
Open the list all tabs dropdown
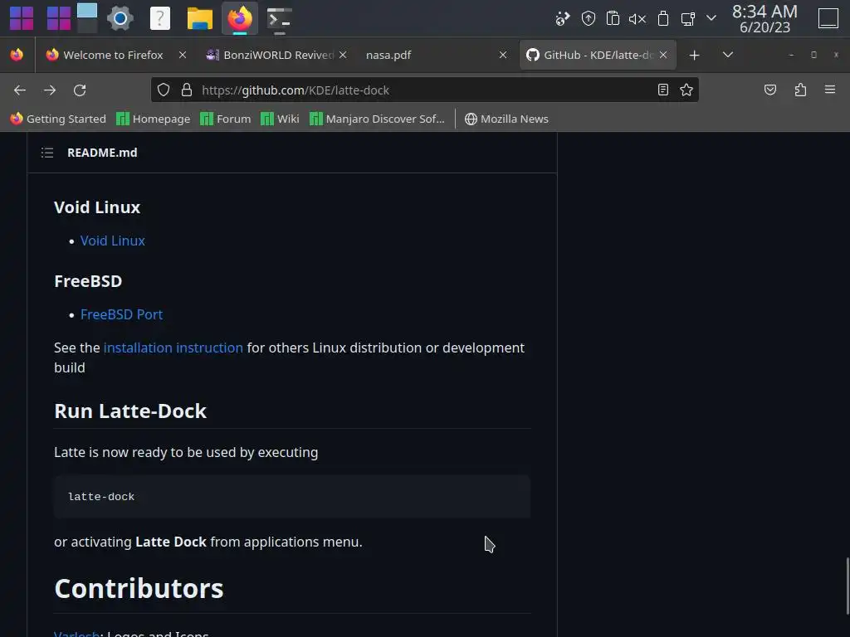coord(728,55)
